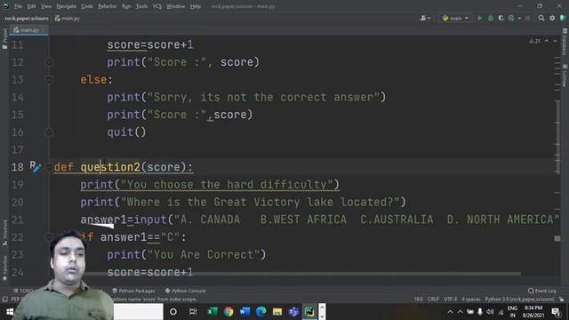Collapse the question2 function fold at line 18

(x=49, y=167)
